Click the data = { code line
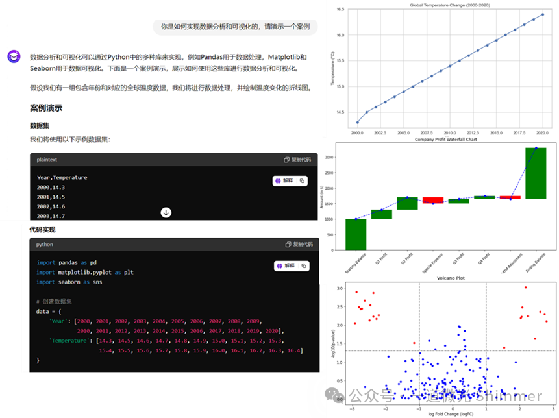 tap(49, 311)
